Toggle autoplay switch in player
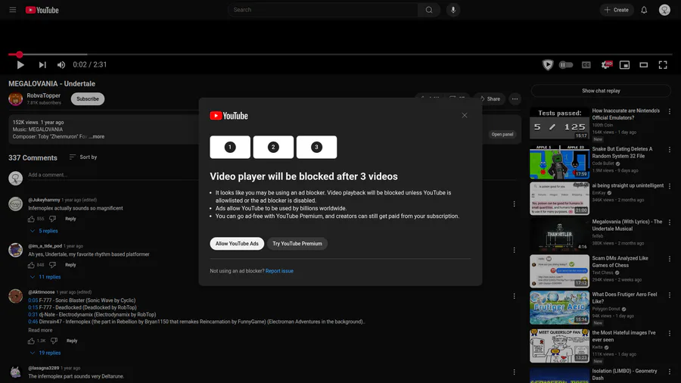 coord(566,64)
